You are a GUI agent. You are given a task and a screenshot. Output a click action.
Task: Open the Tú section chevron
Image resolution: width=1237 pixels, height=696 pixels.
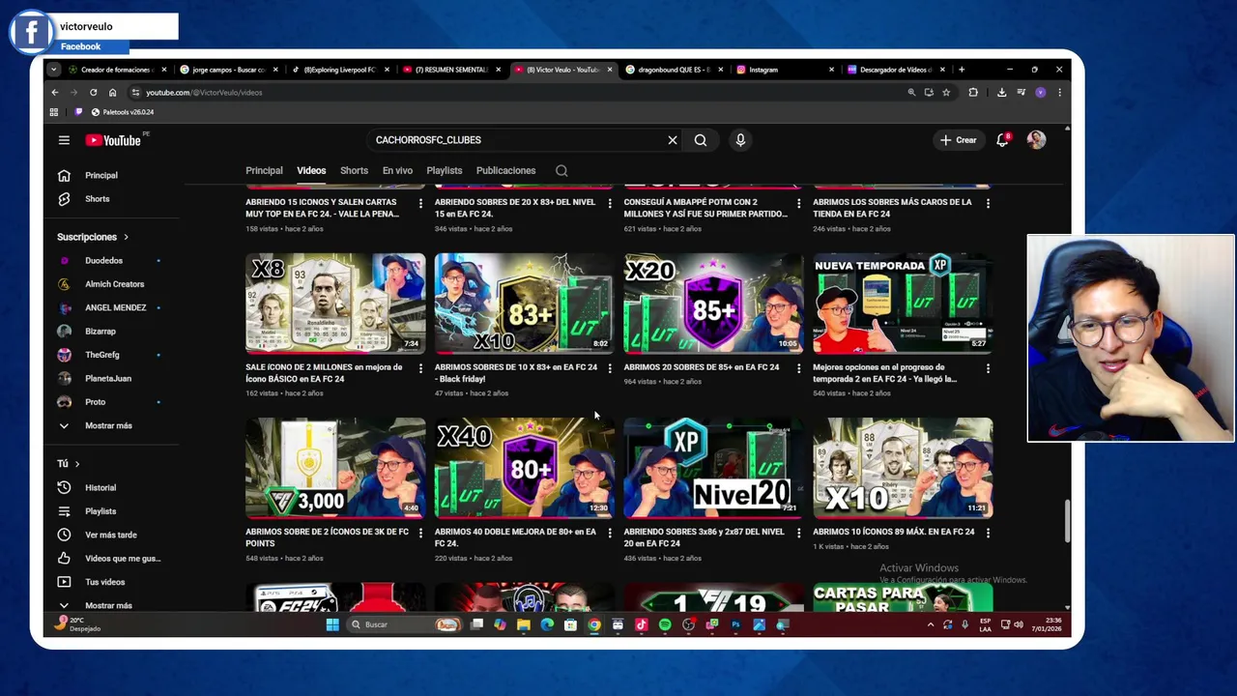coord(77,464)
